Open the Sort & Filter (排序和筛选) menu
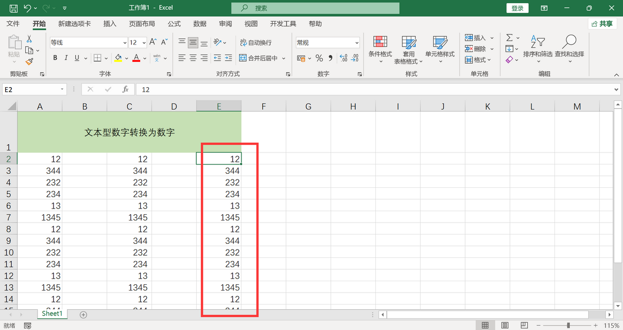The width and height of the screenshot is (623, 330). coord(538,50)
